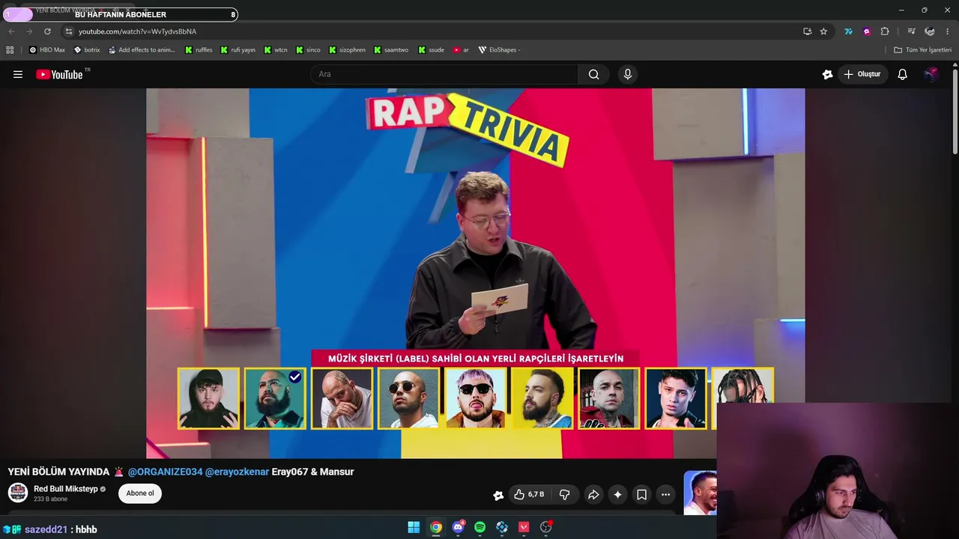Open Spotify from the taskbar
Image resolution: width=959 pixels, height=539 pixels.
tap(480, 527)
